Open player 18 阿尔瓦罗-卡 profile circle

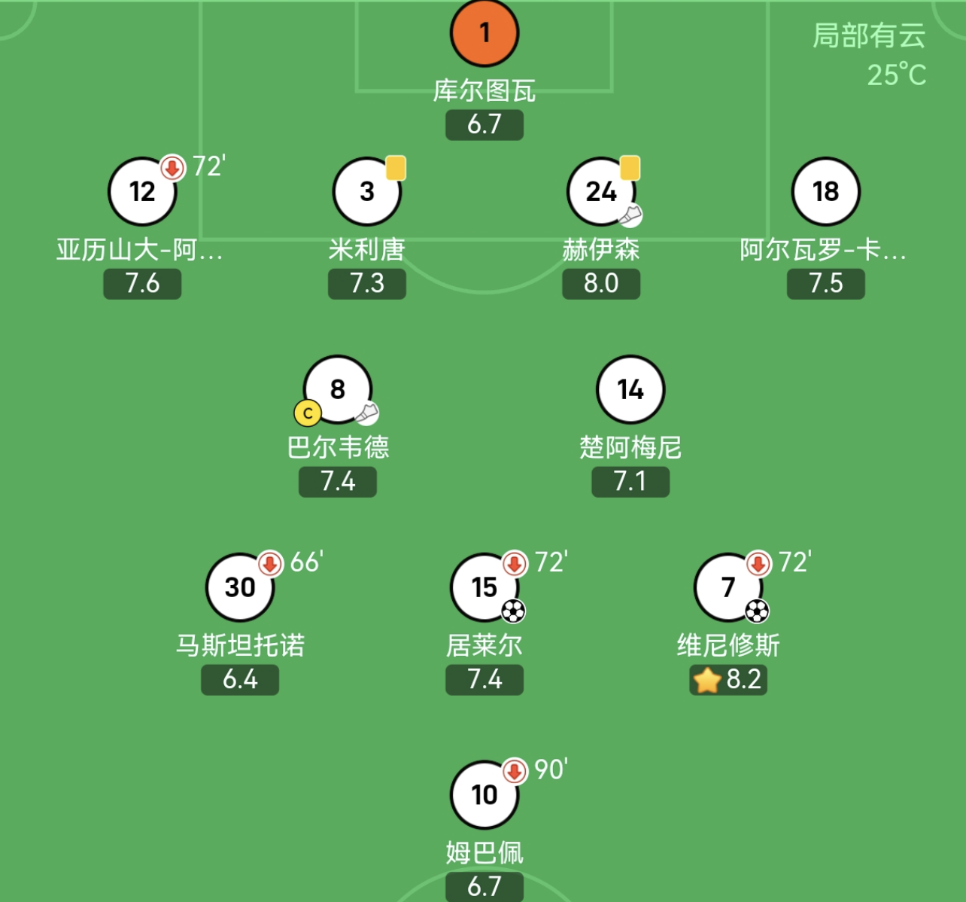825,192
